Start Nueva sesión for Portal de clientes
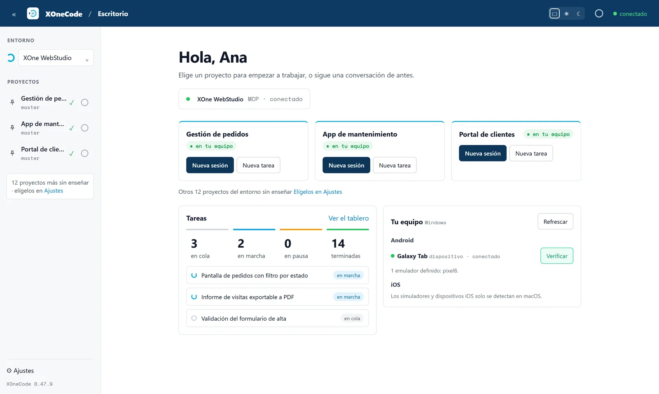The width and height of the screenshot is (659, 394). (483, 153)
